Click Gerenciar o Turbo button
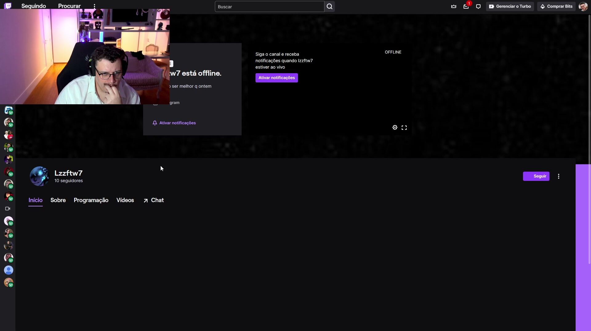The width and height of the screenshot is (591, 331). (510, 6)
